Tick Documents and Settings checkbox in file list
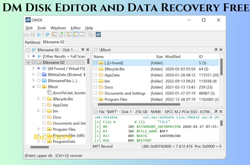 (95, 93)
